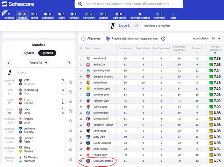Screen dimensions: 224x167
Task: Go to American Football section
Action: (x=140, y=15)
